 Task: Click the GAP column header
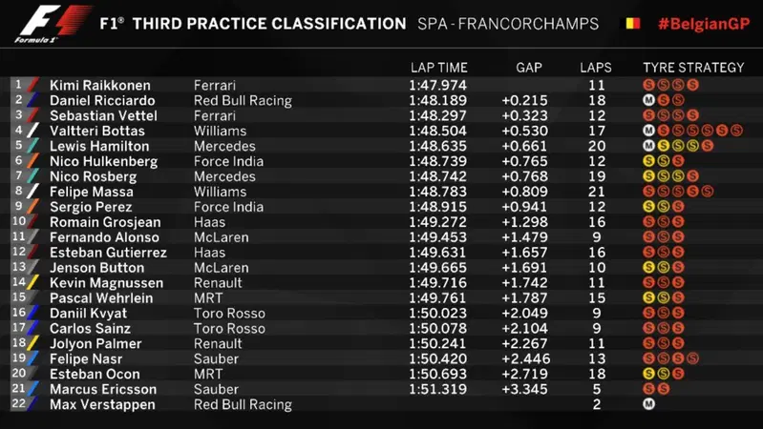529,68
